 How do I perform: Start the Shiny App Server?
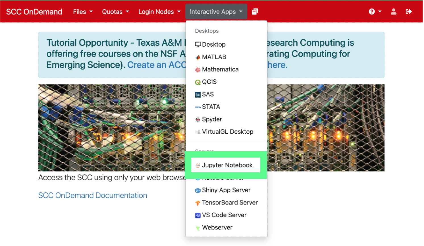[226, 190]
